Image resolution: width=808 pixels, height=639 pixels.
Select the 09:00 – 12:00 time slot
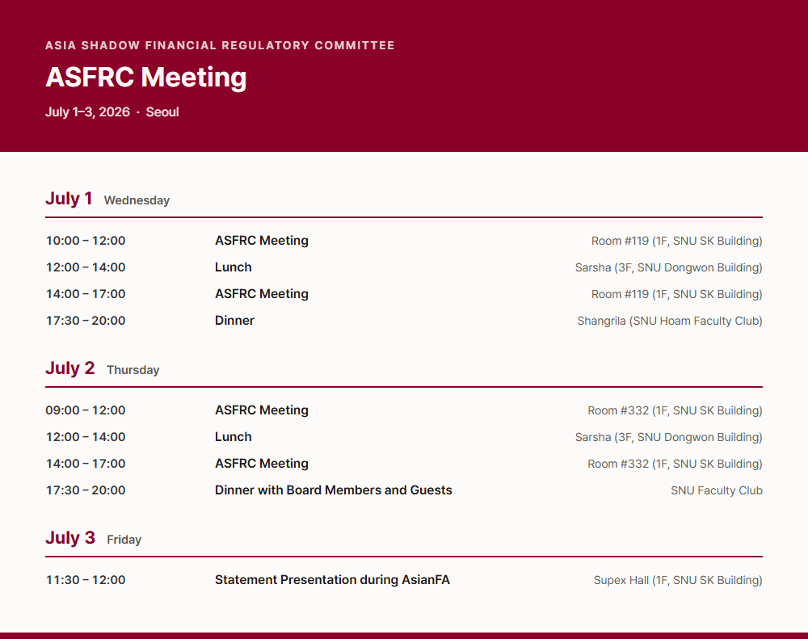coord(86,410)
